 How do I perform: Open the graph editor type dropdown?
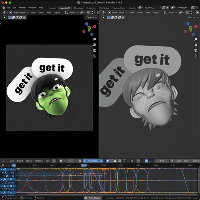(5, 161)
